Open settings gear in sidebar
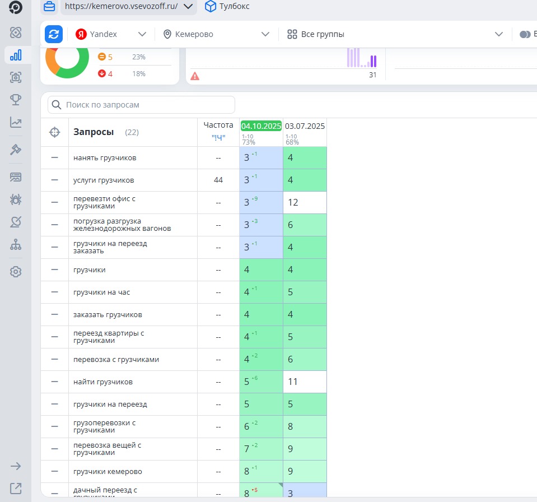The image size is (537, 502). (x=16, y=272)
